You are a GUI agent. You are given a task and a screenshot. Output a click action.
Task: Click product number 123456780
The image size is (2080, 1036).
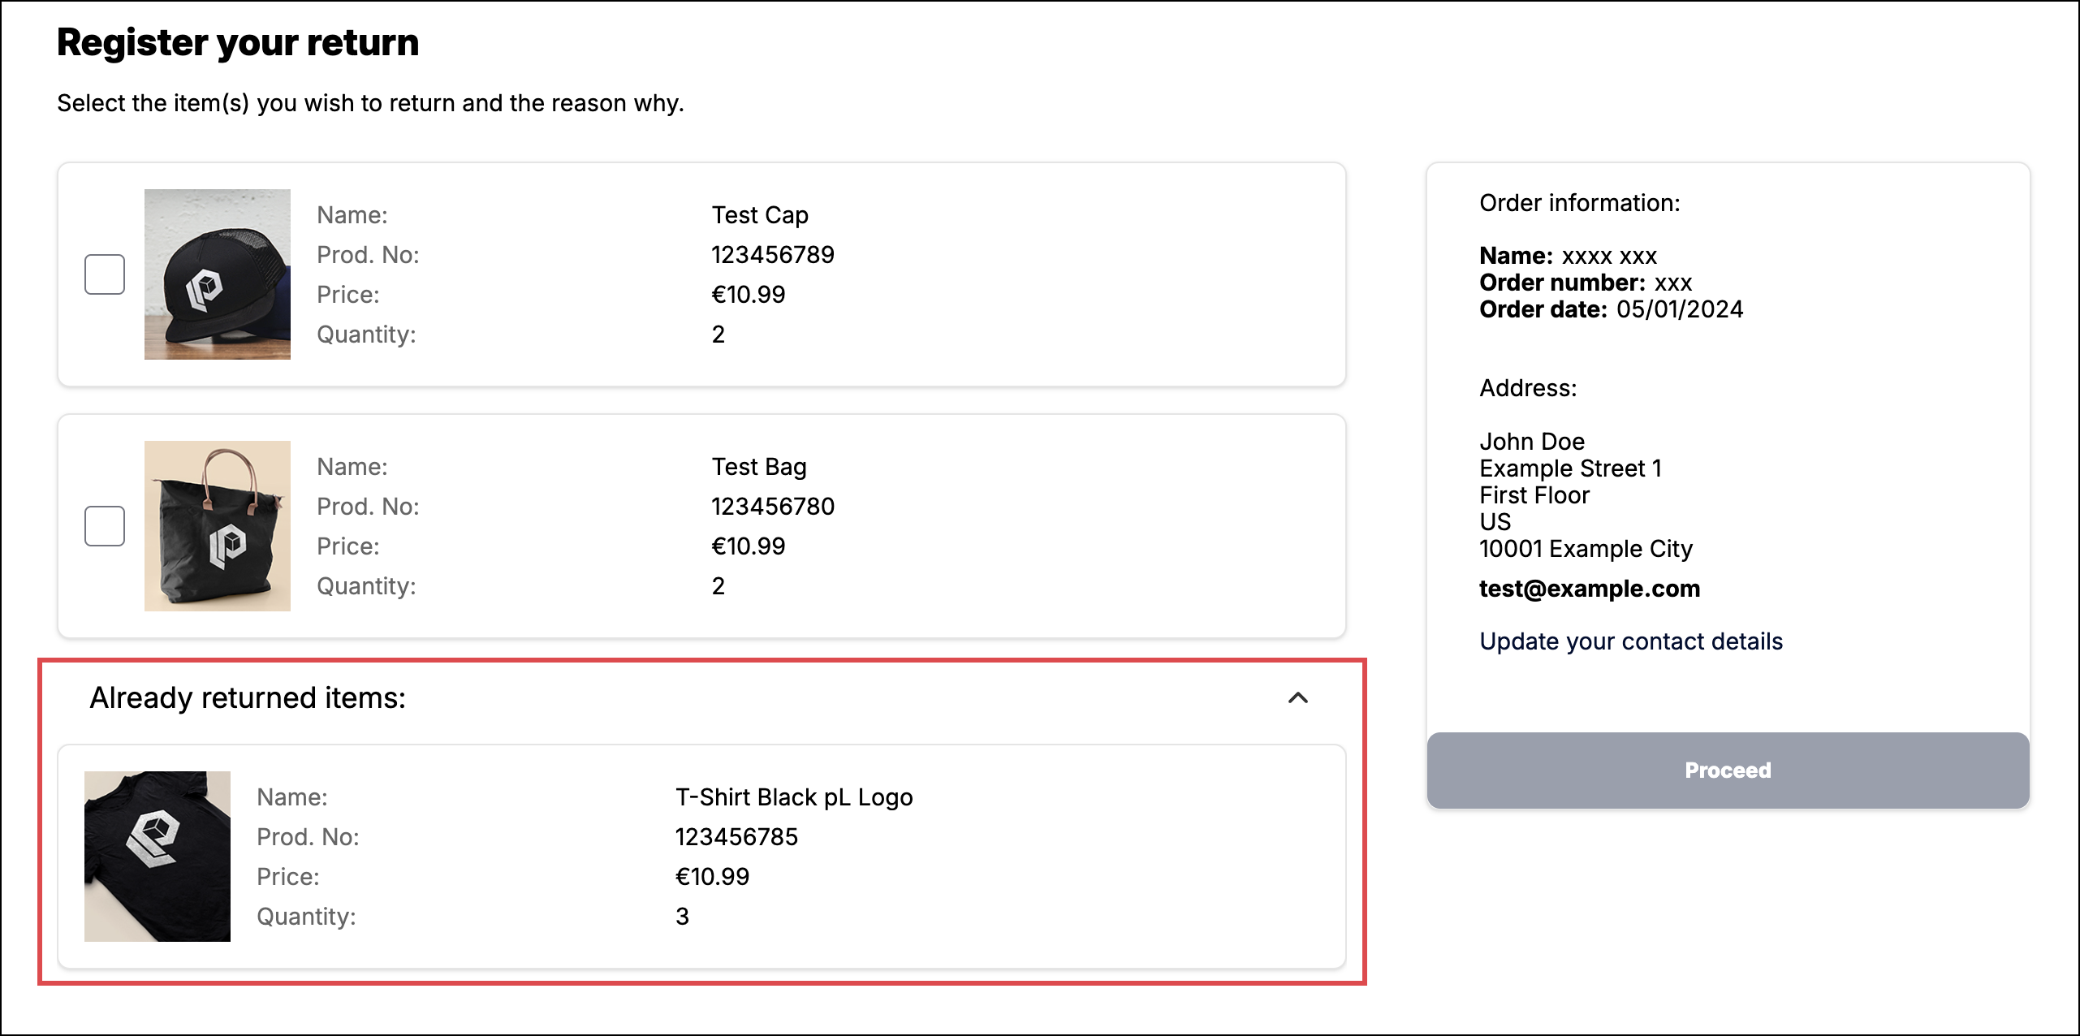773,507
